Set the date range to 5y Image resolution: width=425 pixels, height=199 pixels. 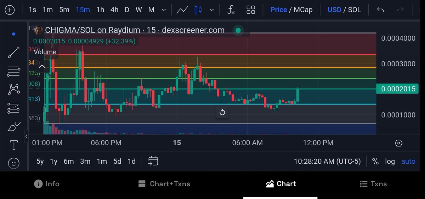point(40,161)
